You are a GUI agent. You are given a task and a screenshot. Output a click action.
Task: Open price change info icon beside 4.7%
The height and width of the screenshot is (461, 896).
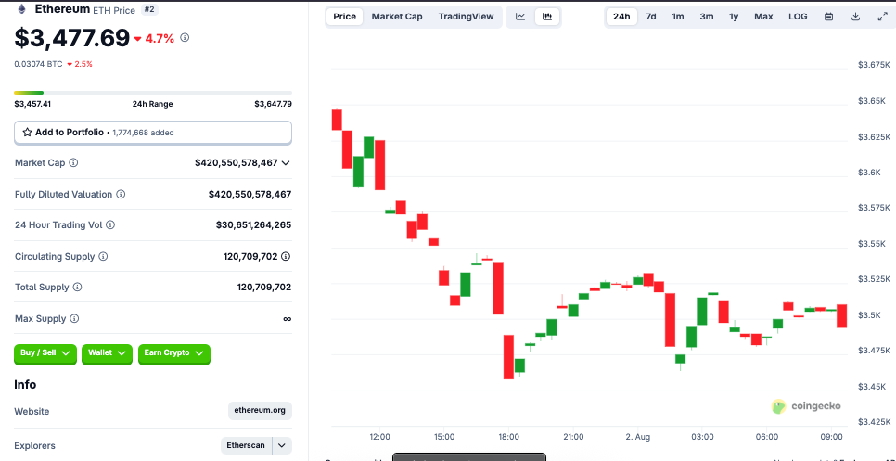(x=185, y=38)
